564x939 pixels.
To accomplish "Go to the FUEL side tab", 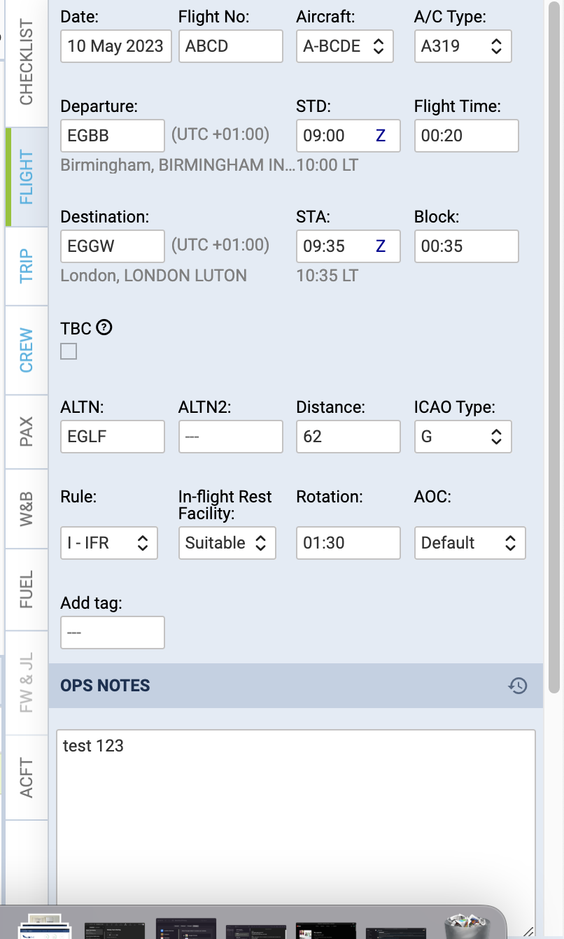I will (x=27, y=589).
